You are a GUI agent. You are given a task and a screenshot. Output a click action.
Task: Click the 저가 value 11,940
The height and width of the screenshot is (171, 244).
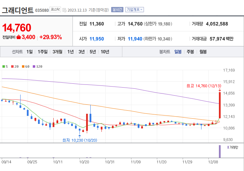pos(135,39)
